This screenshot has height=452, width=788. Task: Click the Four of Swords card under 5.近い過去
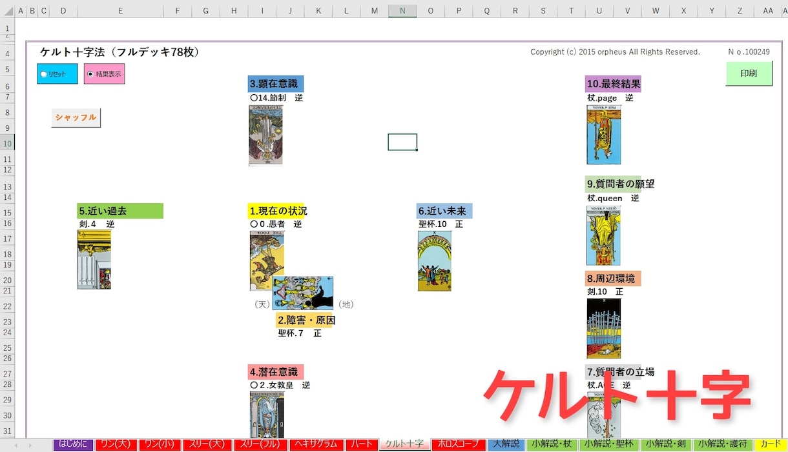94,259
